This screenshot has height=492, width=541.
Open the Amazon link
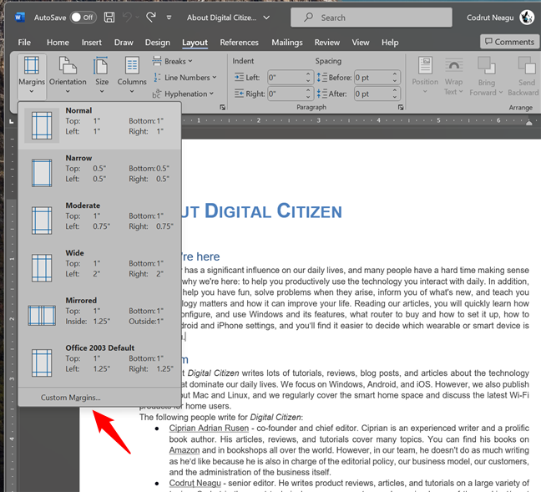pos(185,450)
